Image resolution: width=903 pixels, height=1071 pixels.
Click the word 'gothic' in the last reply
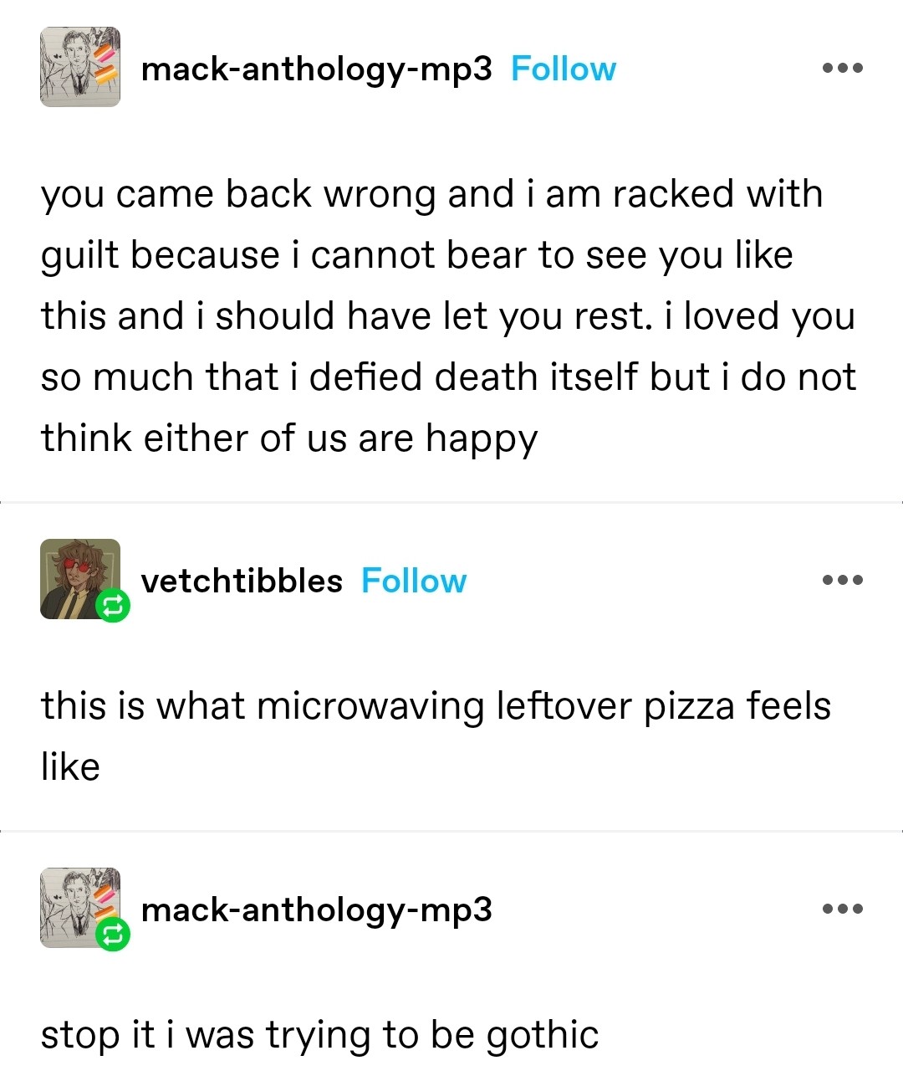click(x=543, y=1036)
